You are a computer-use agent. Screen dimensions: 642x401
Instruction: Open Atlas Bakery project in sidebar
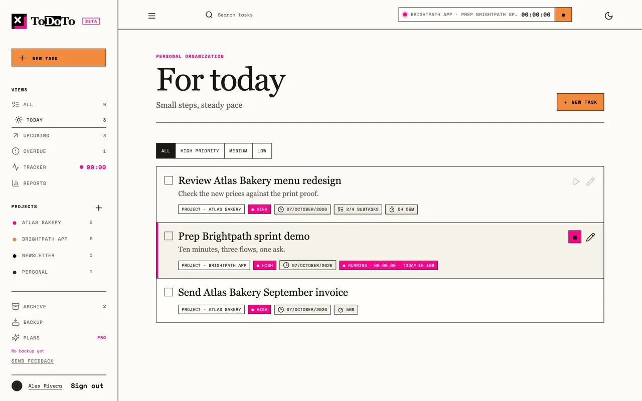click(53, 222)
